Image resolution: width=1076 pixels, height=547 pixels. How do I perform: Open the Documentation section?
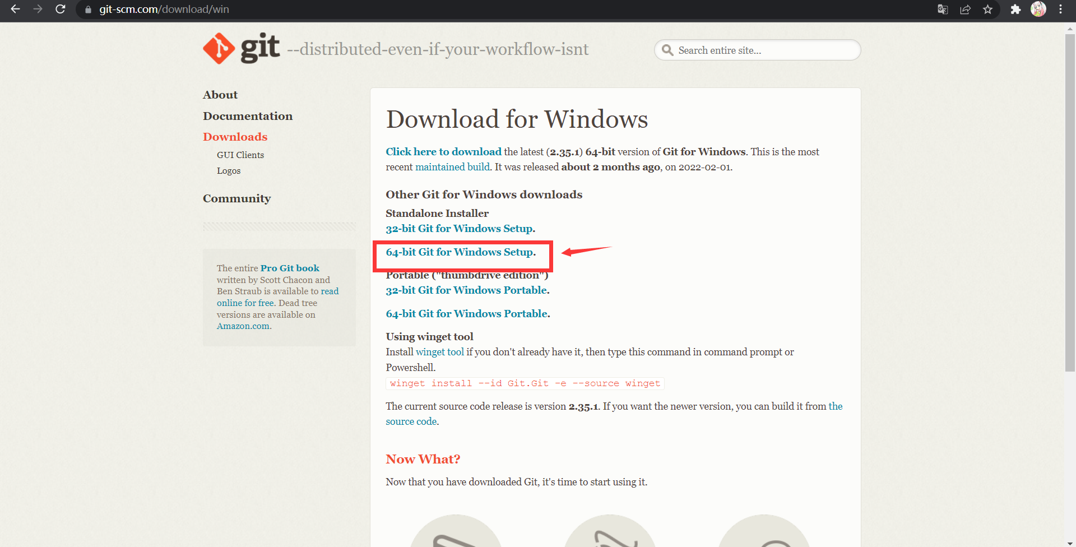(248, 116)
